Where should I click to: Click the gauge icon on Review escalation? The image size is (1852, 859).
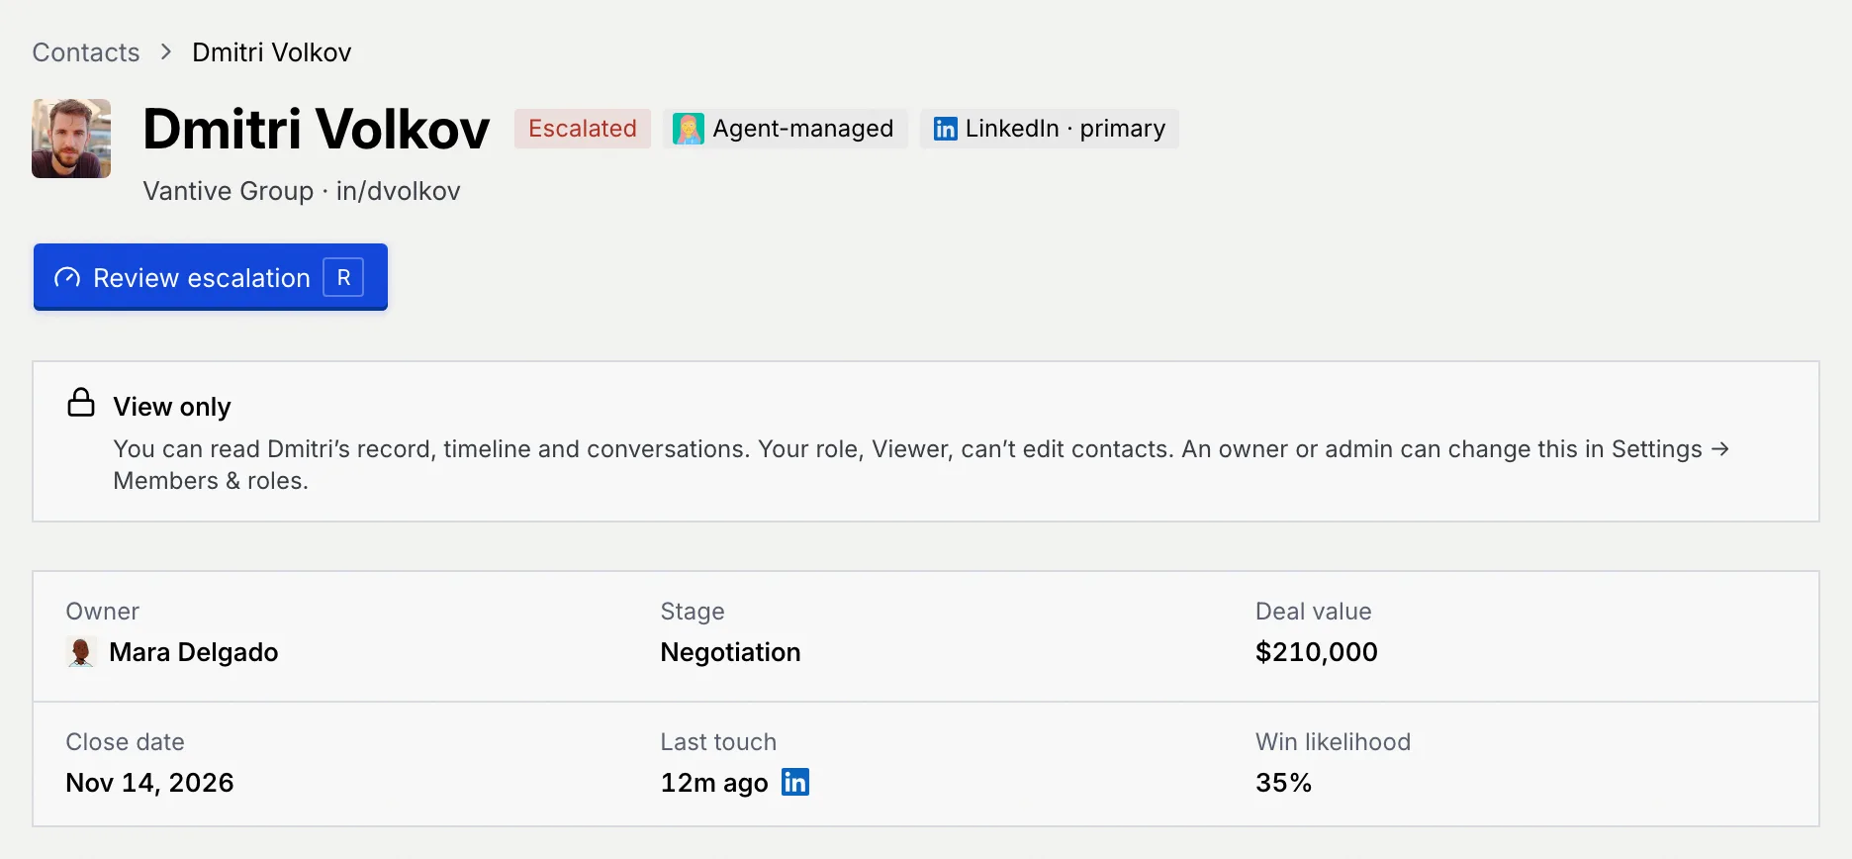(67, 278)
